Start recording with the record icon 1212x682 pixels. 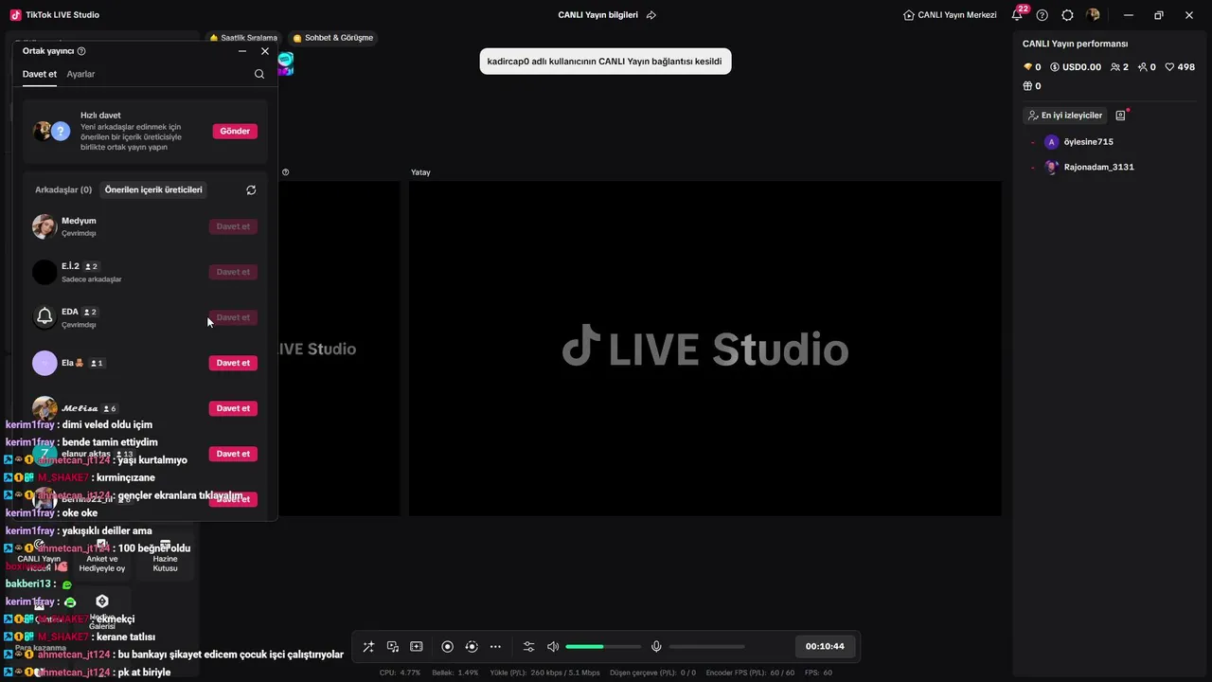coord(448,646)
